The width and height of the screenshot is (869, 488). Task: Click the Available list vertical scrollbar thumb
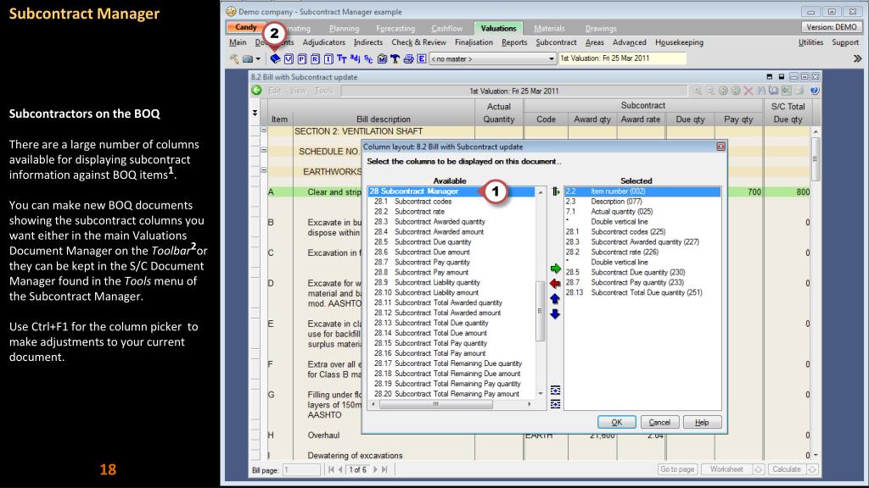point(541,310)
